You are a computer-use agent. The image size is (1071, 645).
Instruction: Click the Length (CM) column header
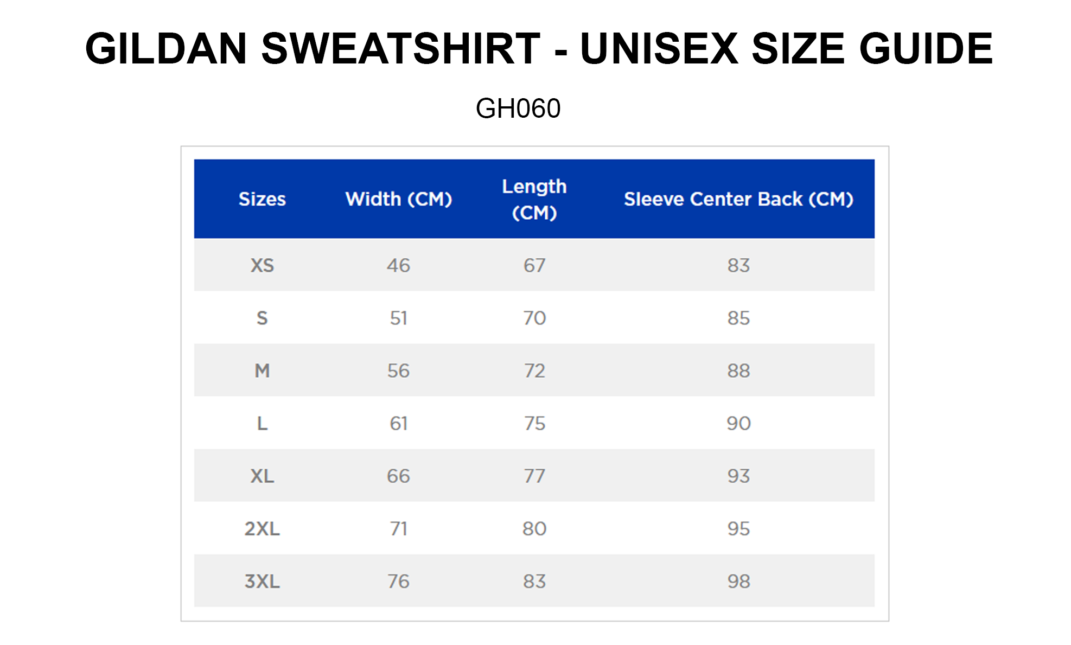(534, 199)
